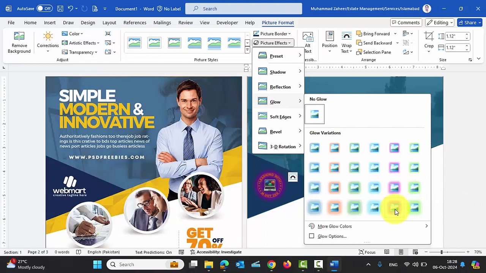Open the Color dropdown in Adjust group
Screen dimensions: 486x273
pyautogui.click(x=72, y=34)
